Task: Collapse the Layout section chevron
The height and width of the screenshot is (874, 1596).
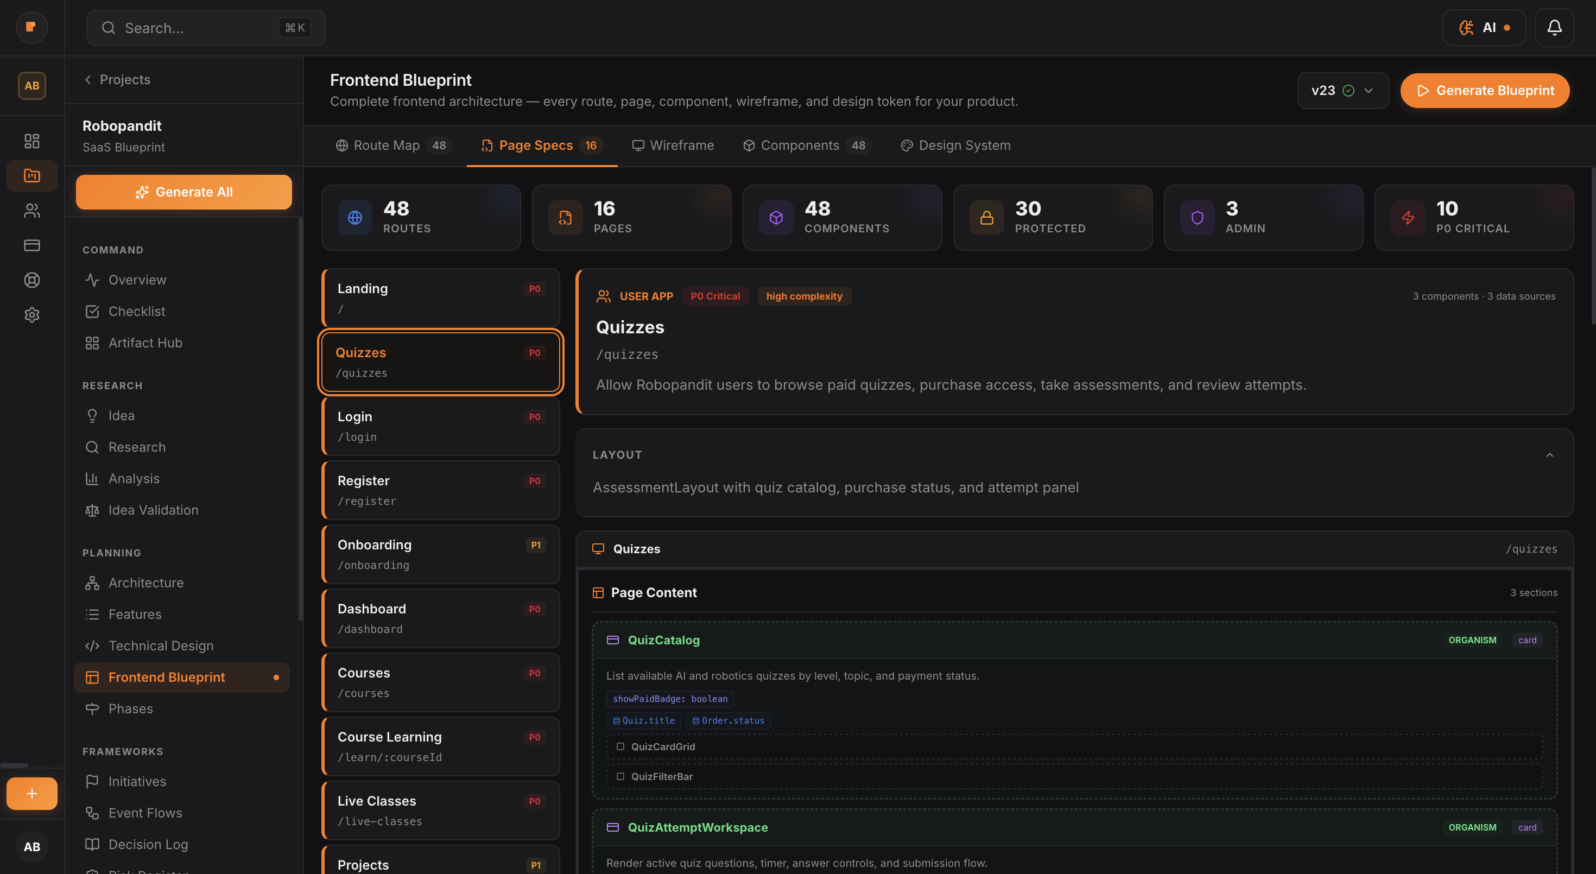Action: (x=1549, y=455)
